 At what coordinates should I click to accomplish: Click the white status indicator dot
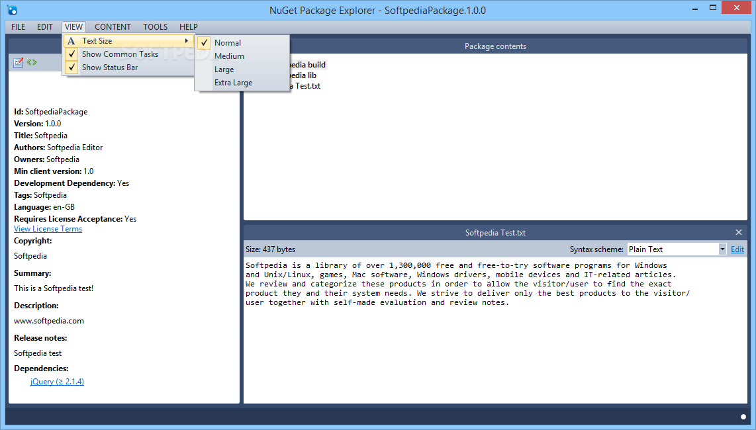(x=743, y=417)
